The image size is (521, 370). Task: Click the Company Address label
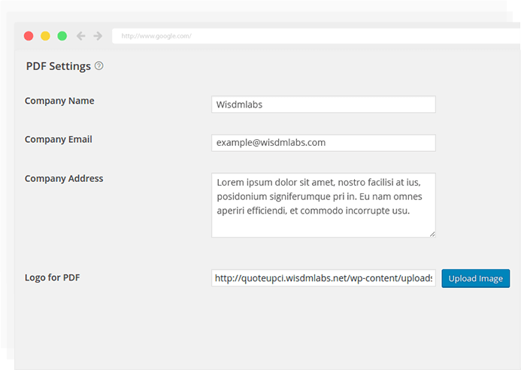point(64,179)
